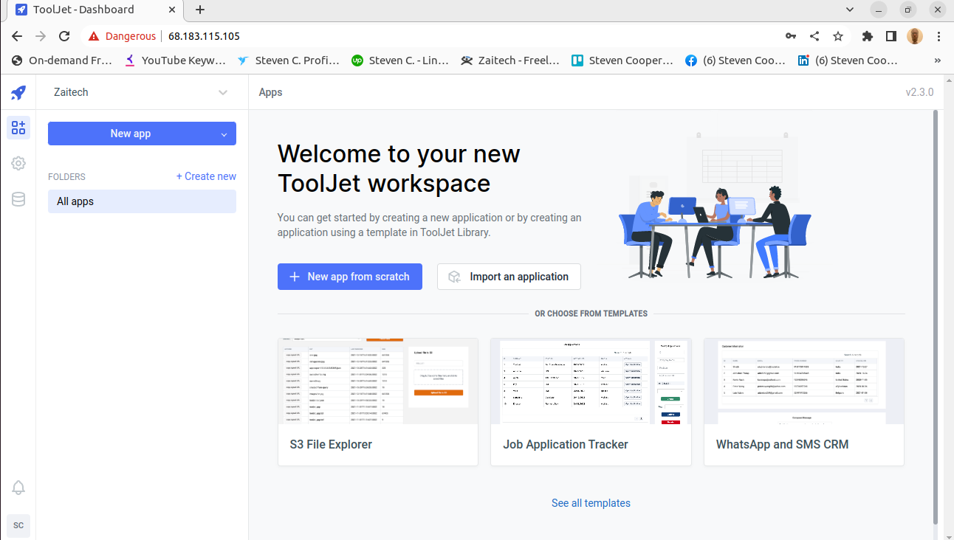Click + Create new folder link

pyautogui.click(x=206, y=176)
